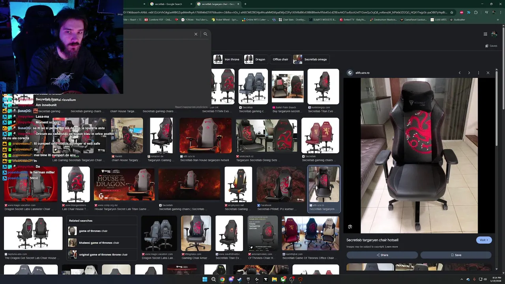Open Steam from the taskbar
Image resolution: width=505 pixels, height=284 pixels.
coord(239,279)
